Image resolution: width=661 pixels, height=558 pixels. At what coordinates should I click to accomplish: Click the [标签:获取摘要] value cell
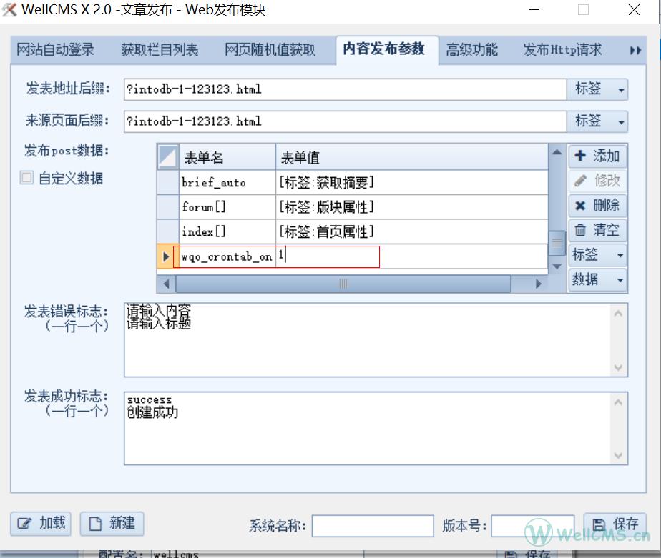pyautogui.click(x=412, y=182)
